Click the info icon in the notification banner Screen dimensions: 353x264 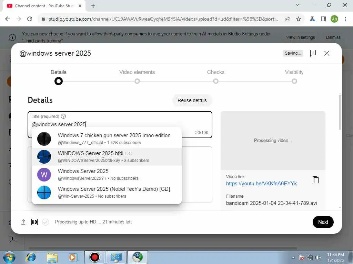(x=12, y=37)
